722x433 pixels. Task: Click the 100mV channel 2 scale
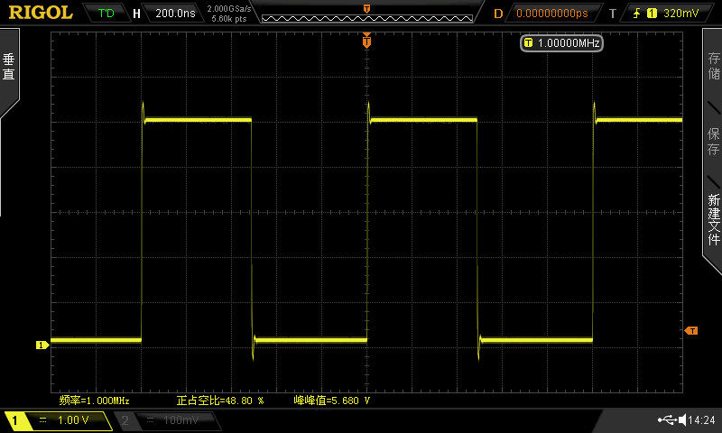pyautogui.click(x=181, y=419)
